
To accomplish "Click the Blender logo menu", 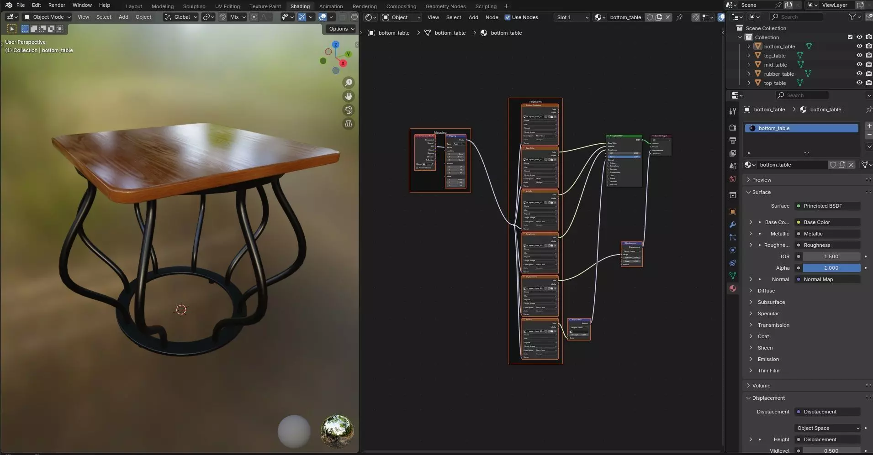I will pyautogui.click(x=9, y=5).
